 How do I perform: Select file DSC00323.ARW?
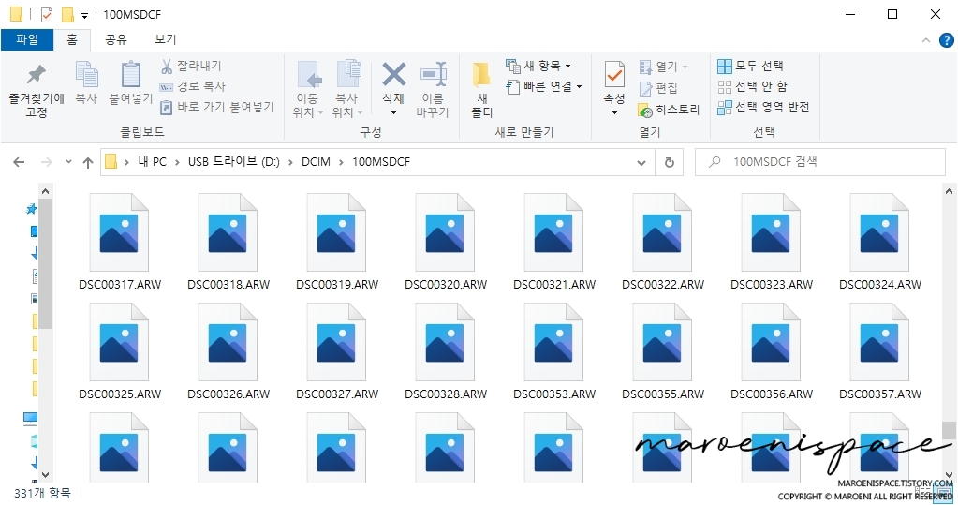tap(772, 242)
